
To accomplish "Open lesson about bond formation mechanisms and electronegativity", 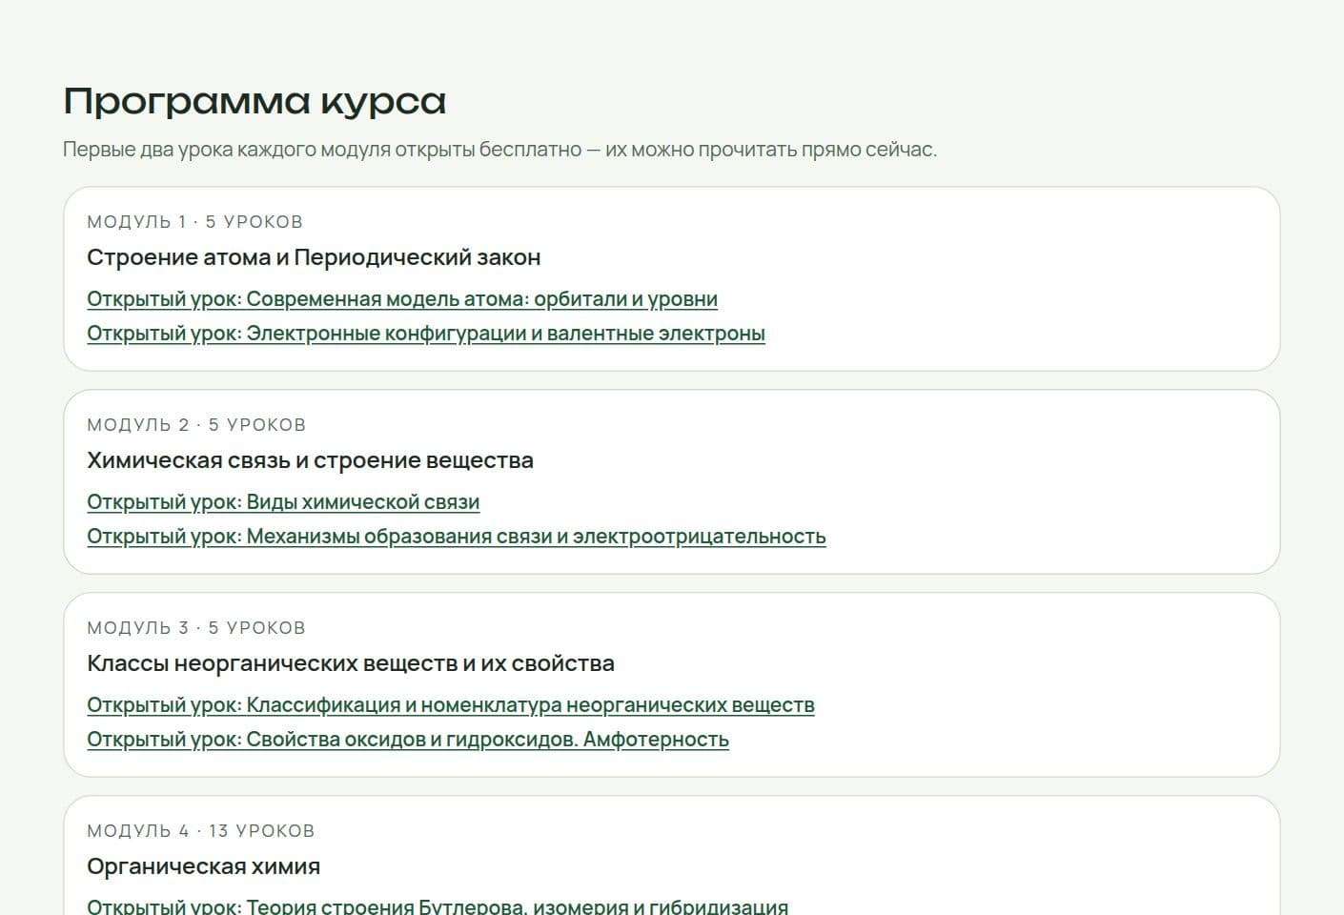I will (x=457, y=537).
